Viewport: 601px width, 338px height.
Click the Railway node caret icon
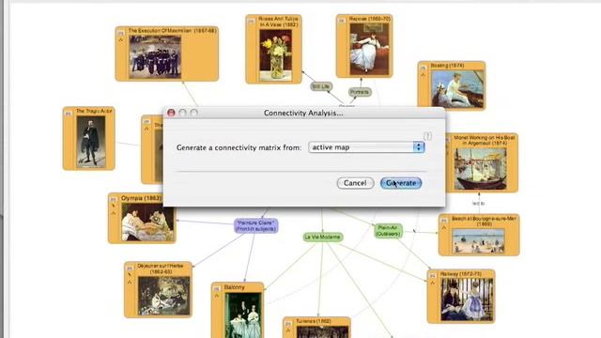tap(432, 283)
